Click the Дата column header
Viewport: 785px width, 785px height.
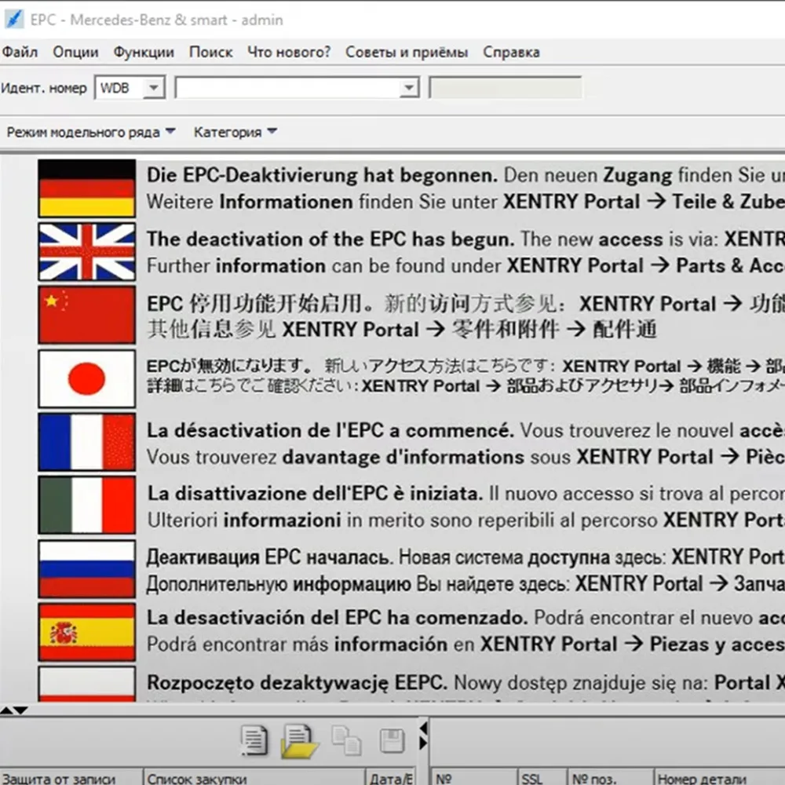tap(390, 777)
